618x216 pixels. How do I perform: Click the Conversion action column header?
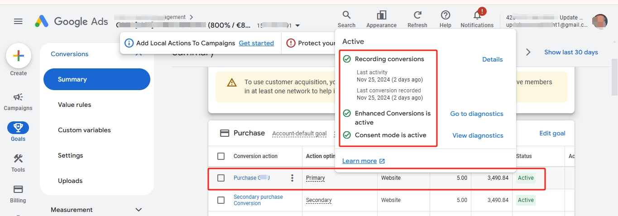(256, 156)
